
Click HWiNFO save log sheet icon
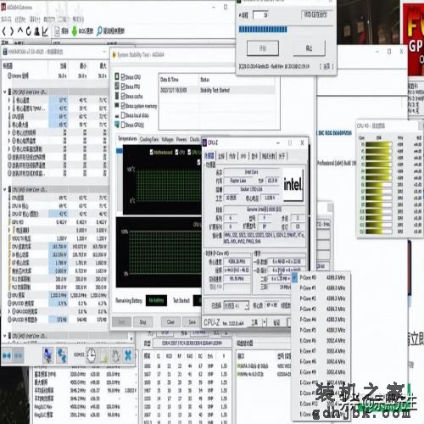(x=103, y=355)
